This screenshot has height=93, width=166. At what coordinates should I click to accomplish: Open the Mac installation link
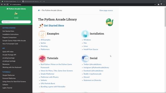coord(85,43)
